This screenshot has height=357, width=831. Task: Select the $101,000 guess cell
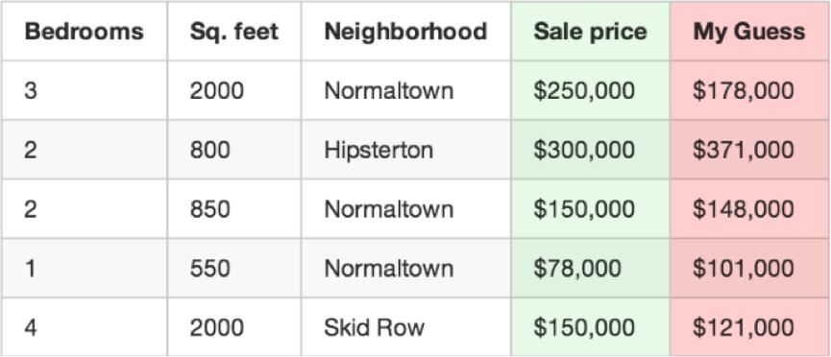[749, 269]
